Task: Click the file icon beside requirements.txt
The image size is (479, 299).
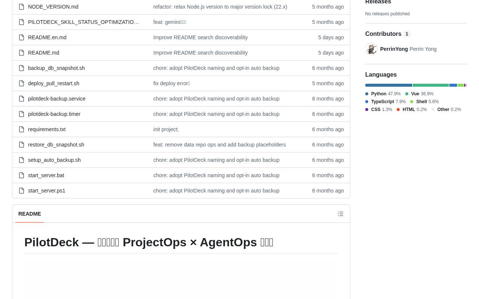Action: pyautogui.click(x=21, y=129)
